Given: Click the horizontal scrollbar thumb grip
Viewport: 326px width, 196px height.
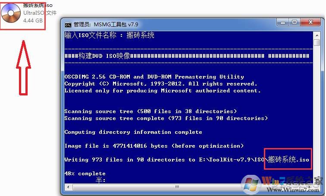Looking at the screenshot, I should [x=177, y=187].
